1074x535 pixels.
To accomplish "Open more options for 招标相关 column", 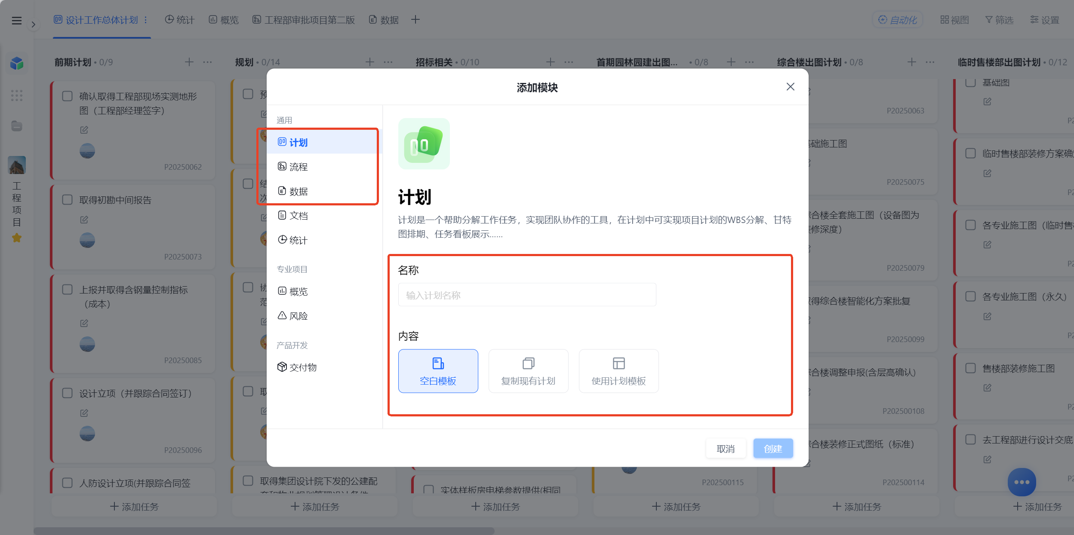I will coord(569,62).
